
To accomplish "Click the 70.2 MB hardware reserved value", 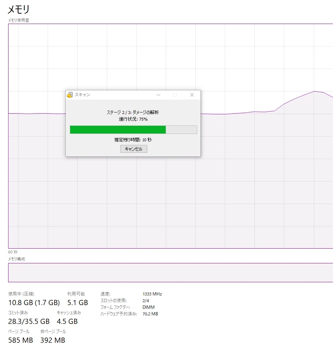I will (x=150, y=314).
